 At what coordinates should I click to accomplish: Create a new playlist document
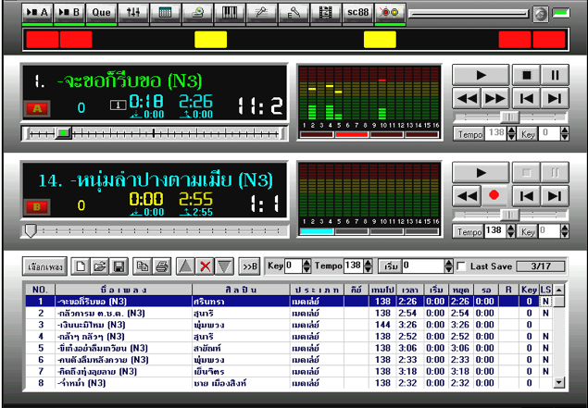(x=81, y=266)
